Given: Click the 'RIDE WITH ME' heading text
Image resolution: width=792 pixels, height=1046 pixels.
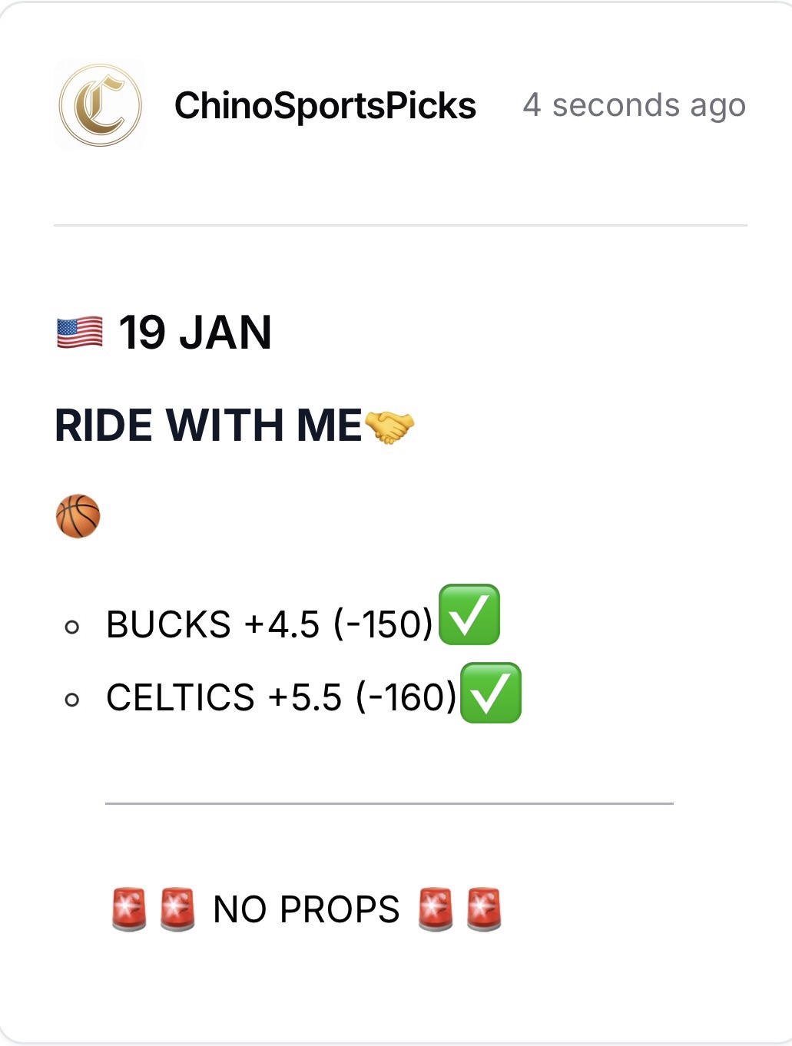Looking at the screenshot, I should (208, 425).
